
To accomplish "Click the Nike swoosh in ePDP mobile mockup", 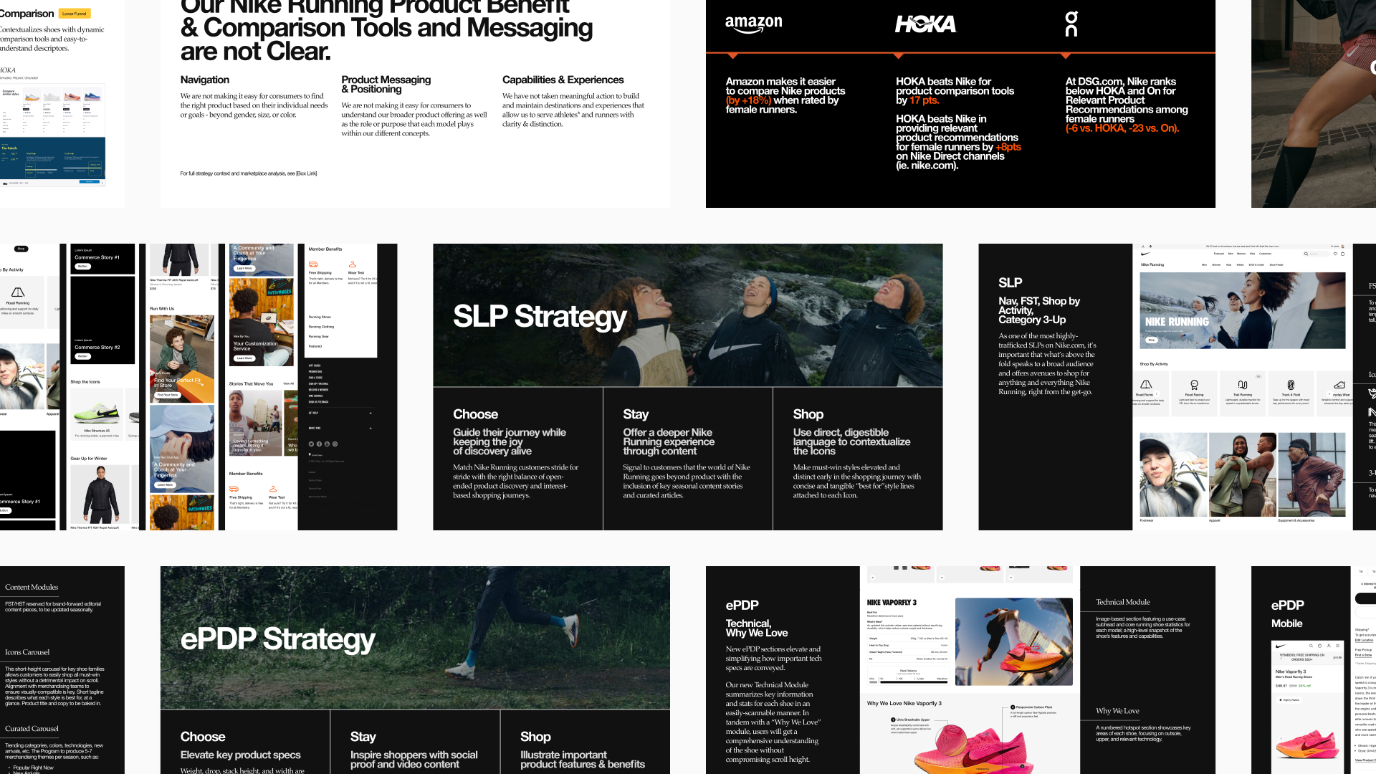I will pos(1281,646).
